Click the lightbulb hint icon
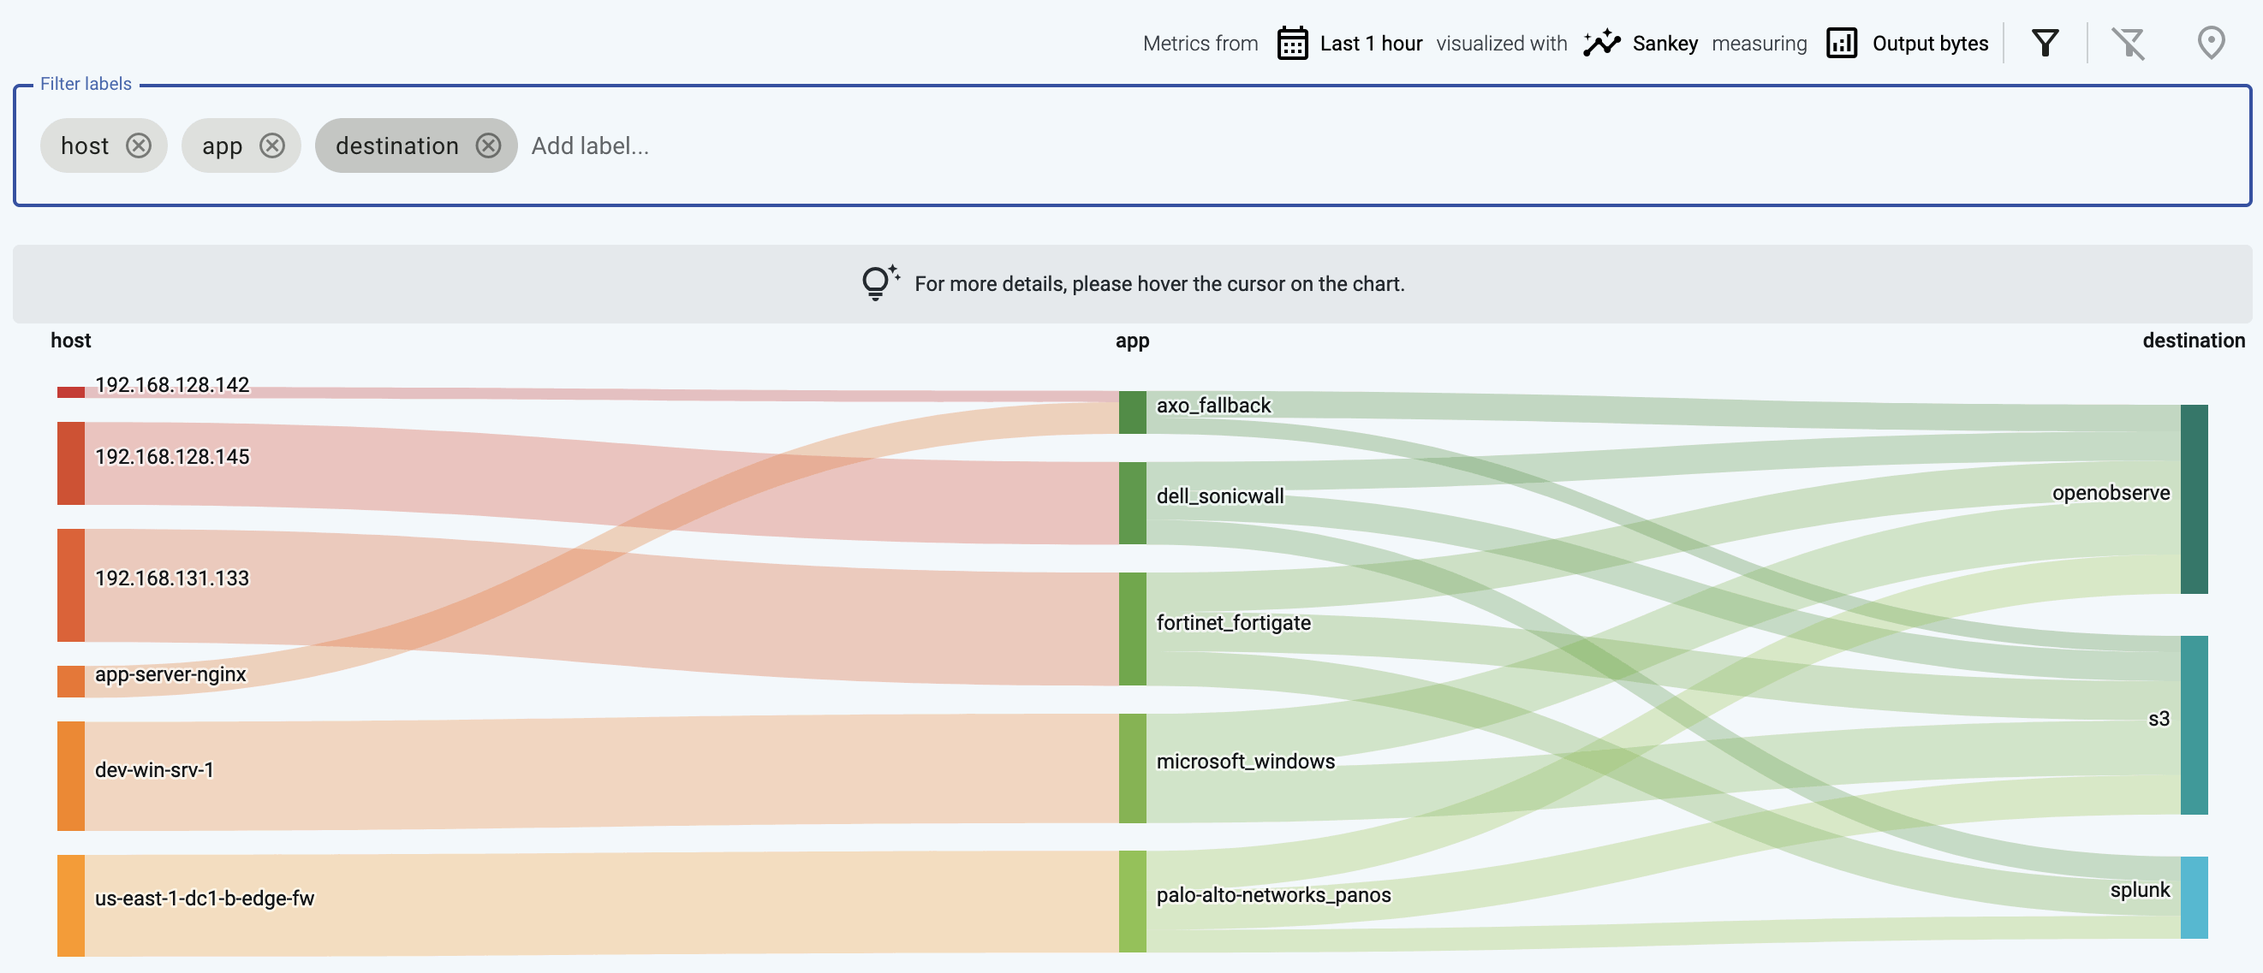Screen dimensions: 2263x973 tap(879, 282)
